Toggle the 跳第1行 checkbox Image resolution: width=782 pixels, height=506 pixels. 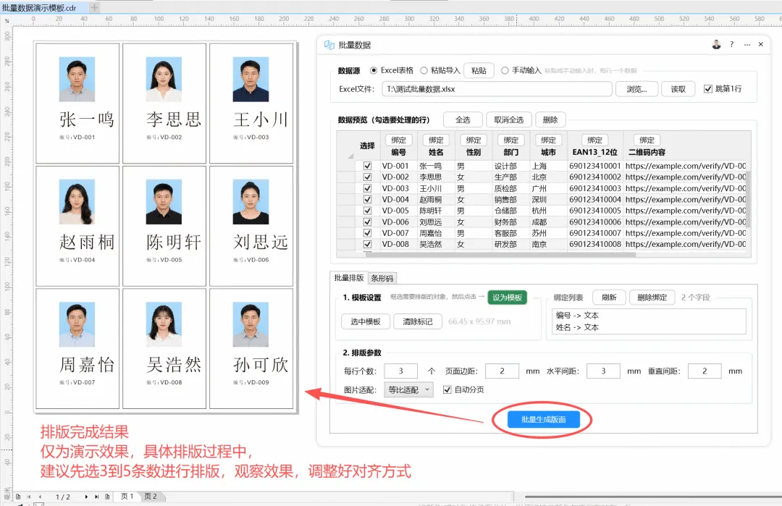click(707, 89)
